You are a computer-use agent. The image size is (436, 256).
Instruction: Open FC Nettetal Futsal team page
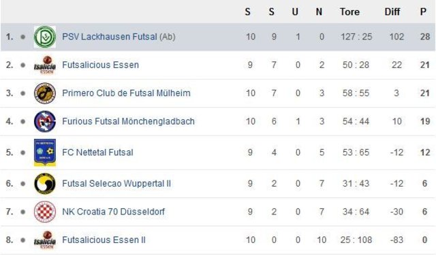(x=97, y=153)
